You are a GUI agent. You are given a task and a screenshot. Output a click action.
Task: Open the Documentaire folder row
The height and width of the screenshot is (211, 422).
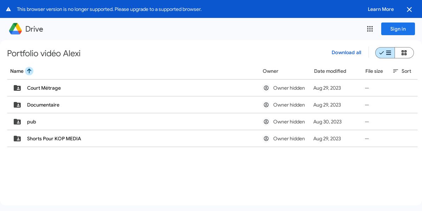pyautogui.click(x=43, y=105)
